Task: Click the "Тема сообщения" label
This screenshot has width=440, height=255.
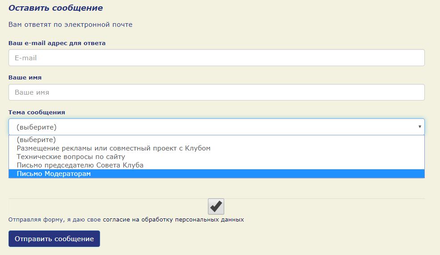Action: point(37,112)
